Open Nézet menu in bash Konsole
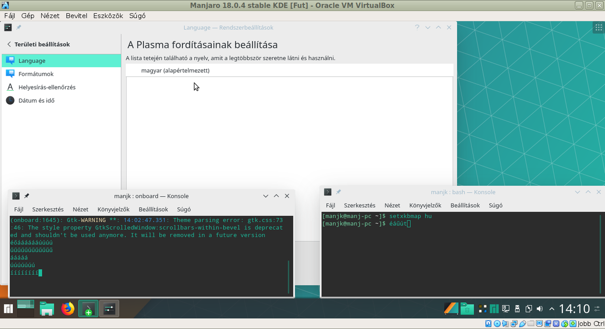 (x=392, y=205)
